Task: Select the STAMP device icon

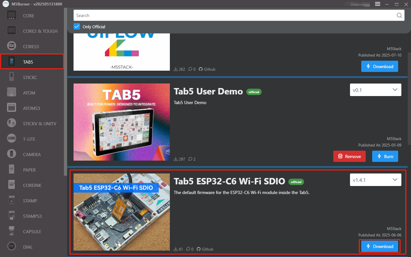Action: tap(12, 200)
